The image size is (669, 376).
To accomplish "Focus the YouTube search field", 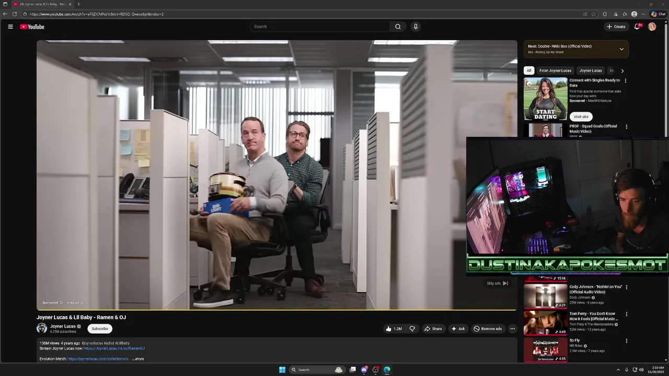I will coord(320,27).
